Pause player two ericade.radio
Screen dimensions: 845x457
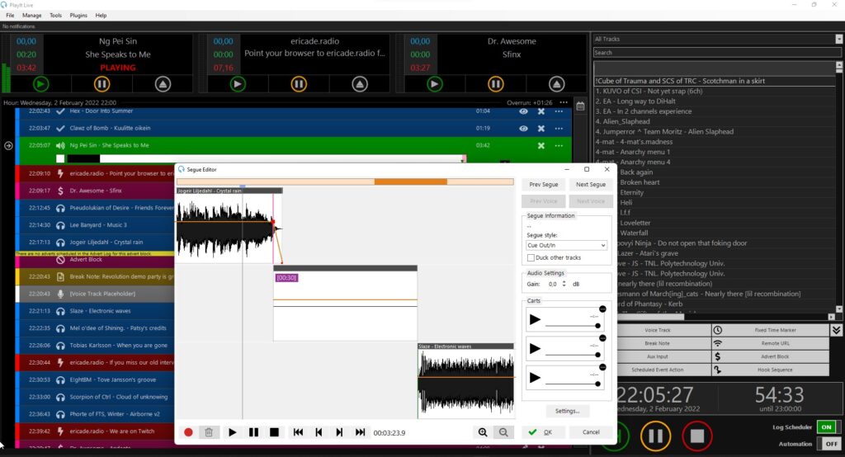[x=299, y=84]
